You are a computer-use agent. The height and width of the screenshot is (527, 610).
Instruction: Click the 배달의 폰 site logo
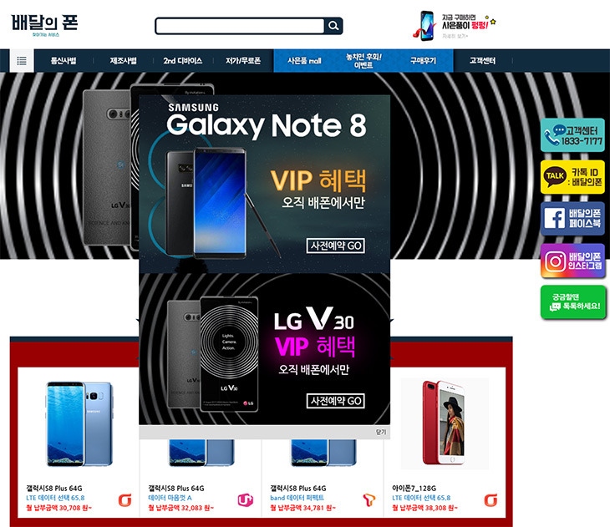pyautogui.click(x=44, y=25)
